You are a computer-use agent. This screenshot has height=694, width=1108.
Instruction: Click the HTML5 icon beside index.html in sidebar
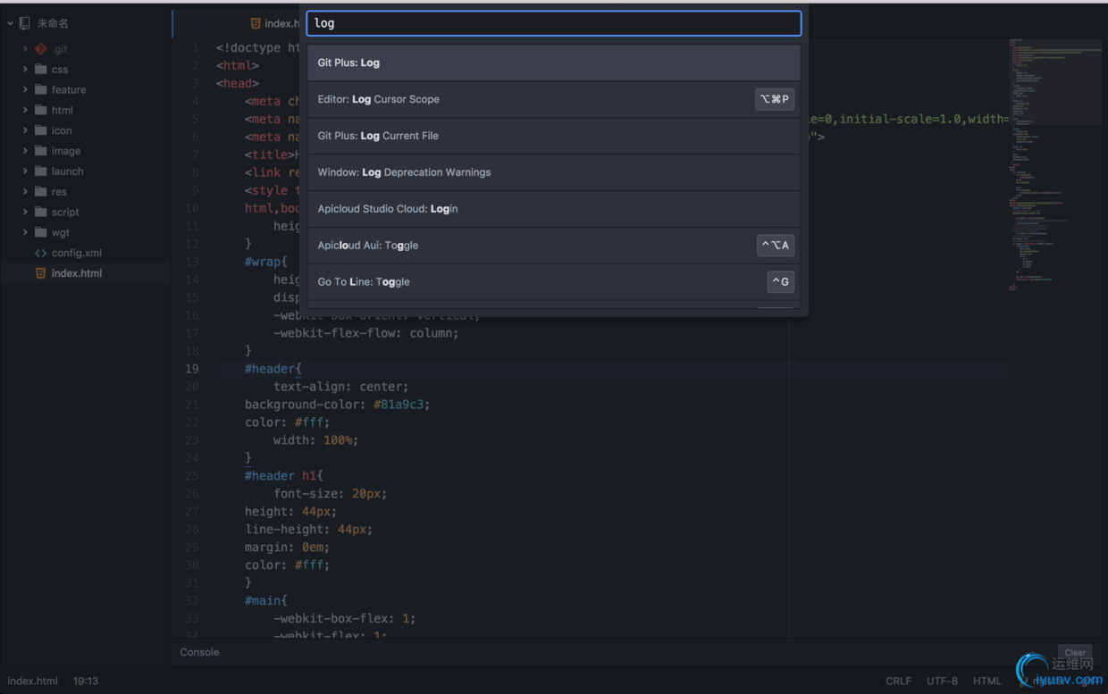41,273
